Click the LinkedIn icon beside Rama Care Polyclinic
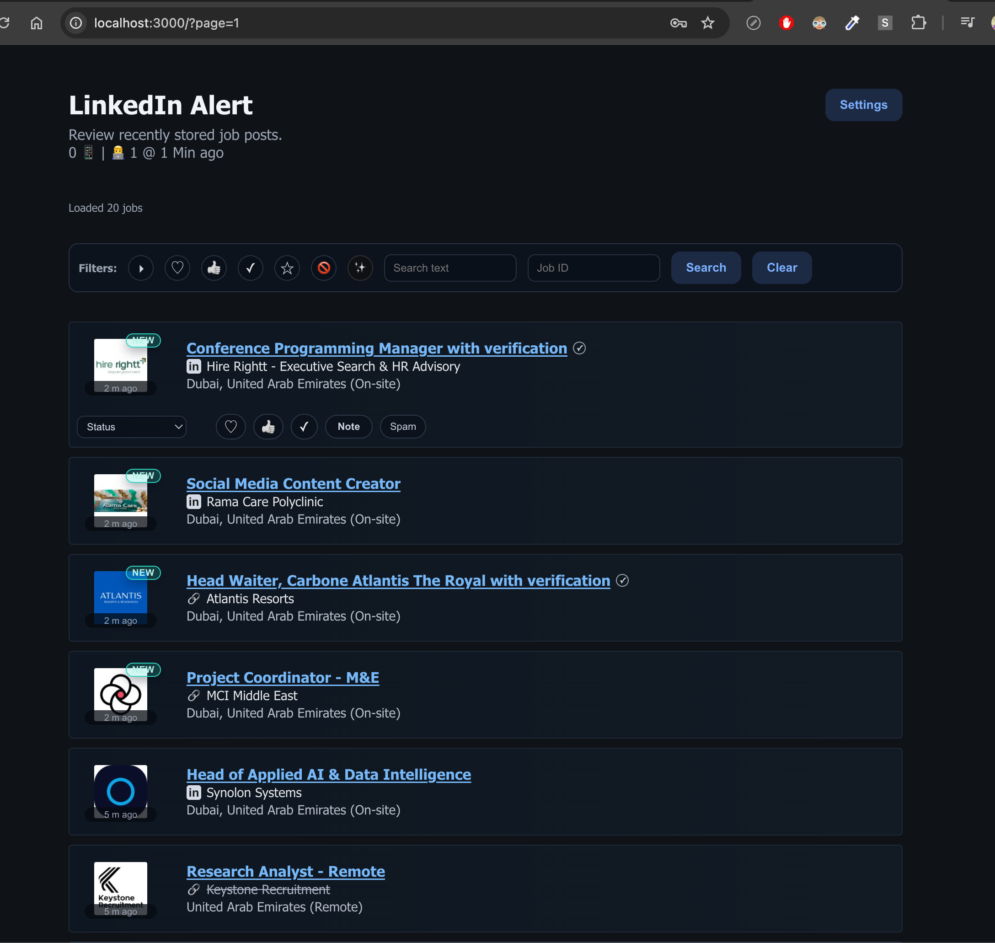995x943 pixels. [193, 502]
